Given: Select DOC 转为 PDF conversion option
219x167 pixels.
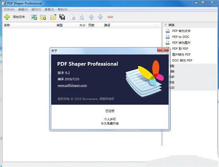Looking at the screenshot, I should tap(182, 60).
